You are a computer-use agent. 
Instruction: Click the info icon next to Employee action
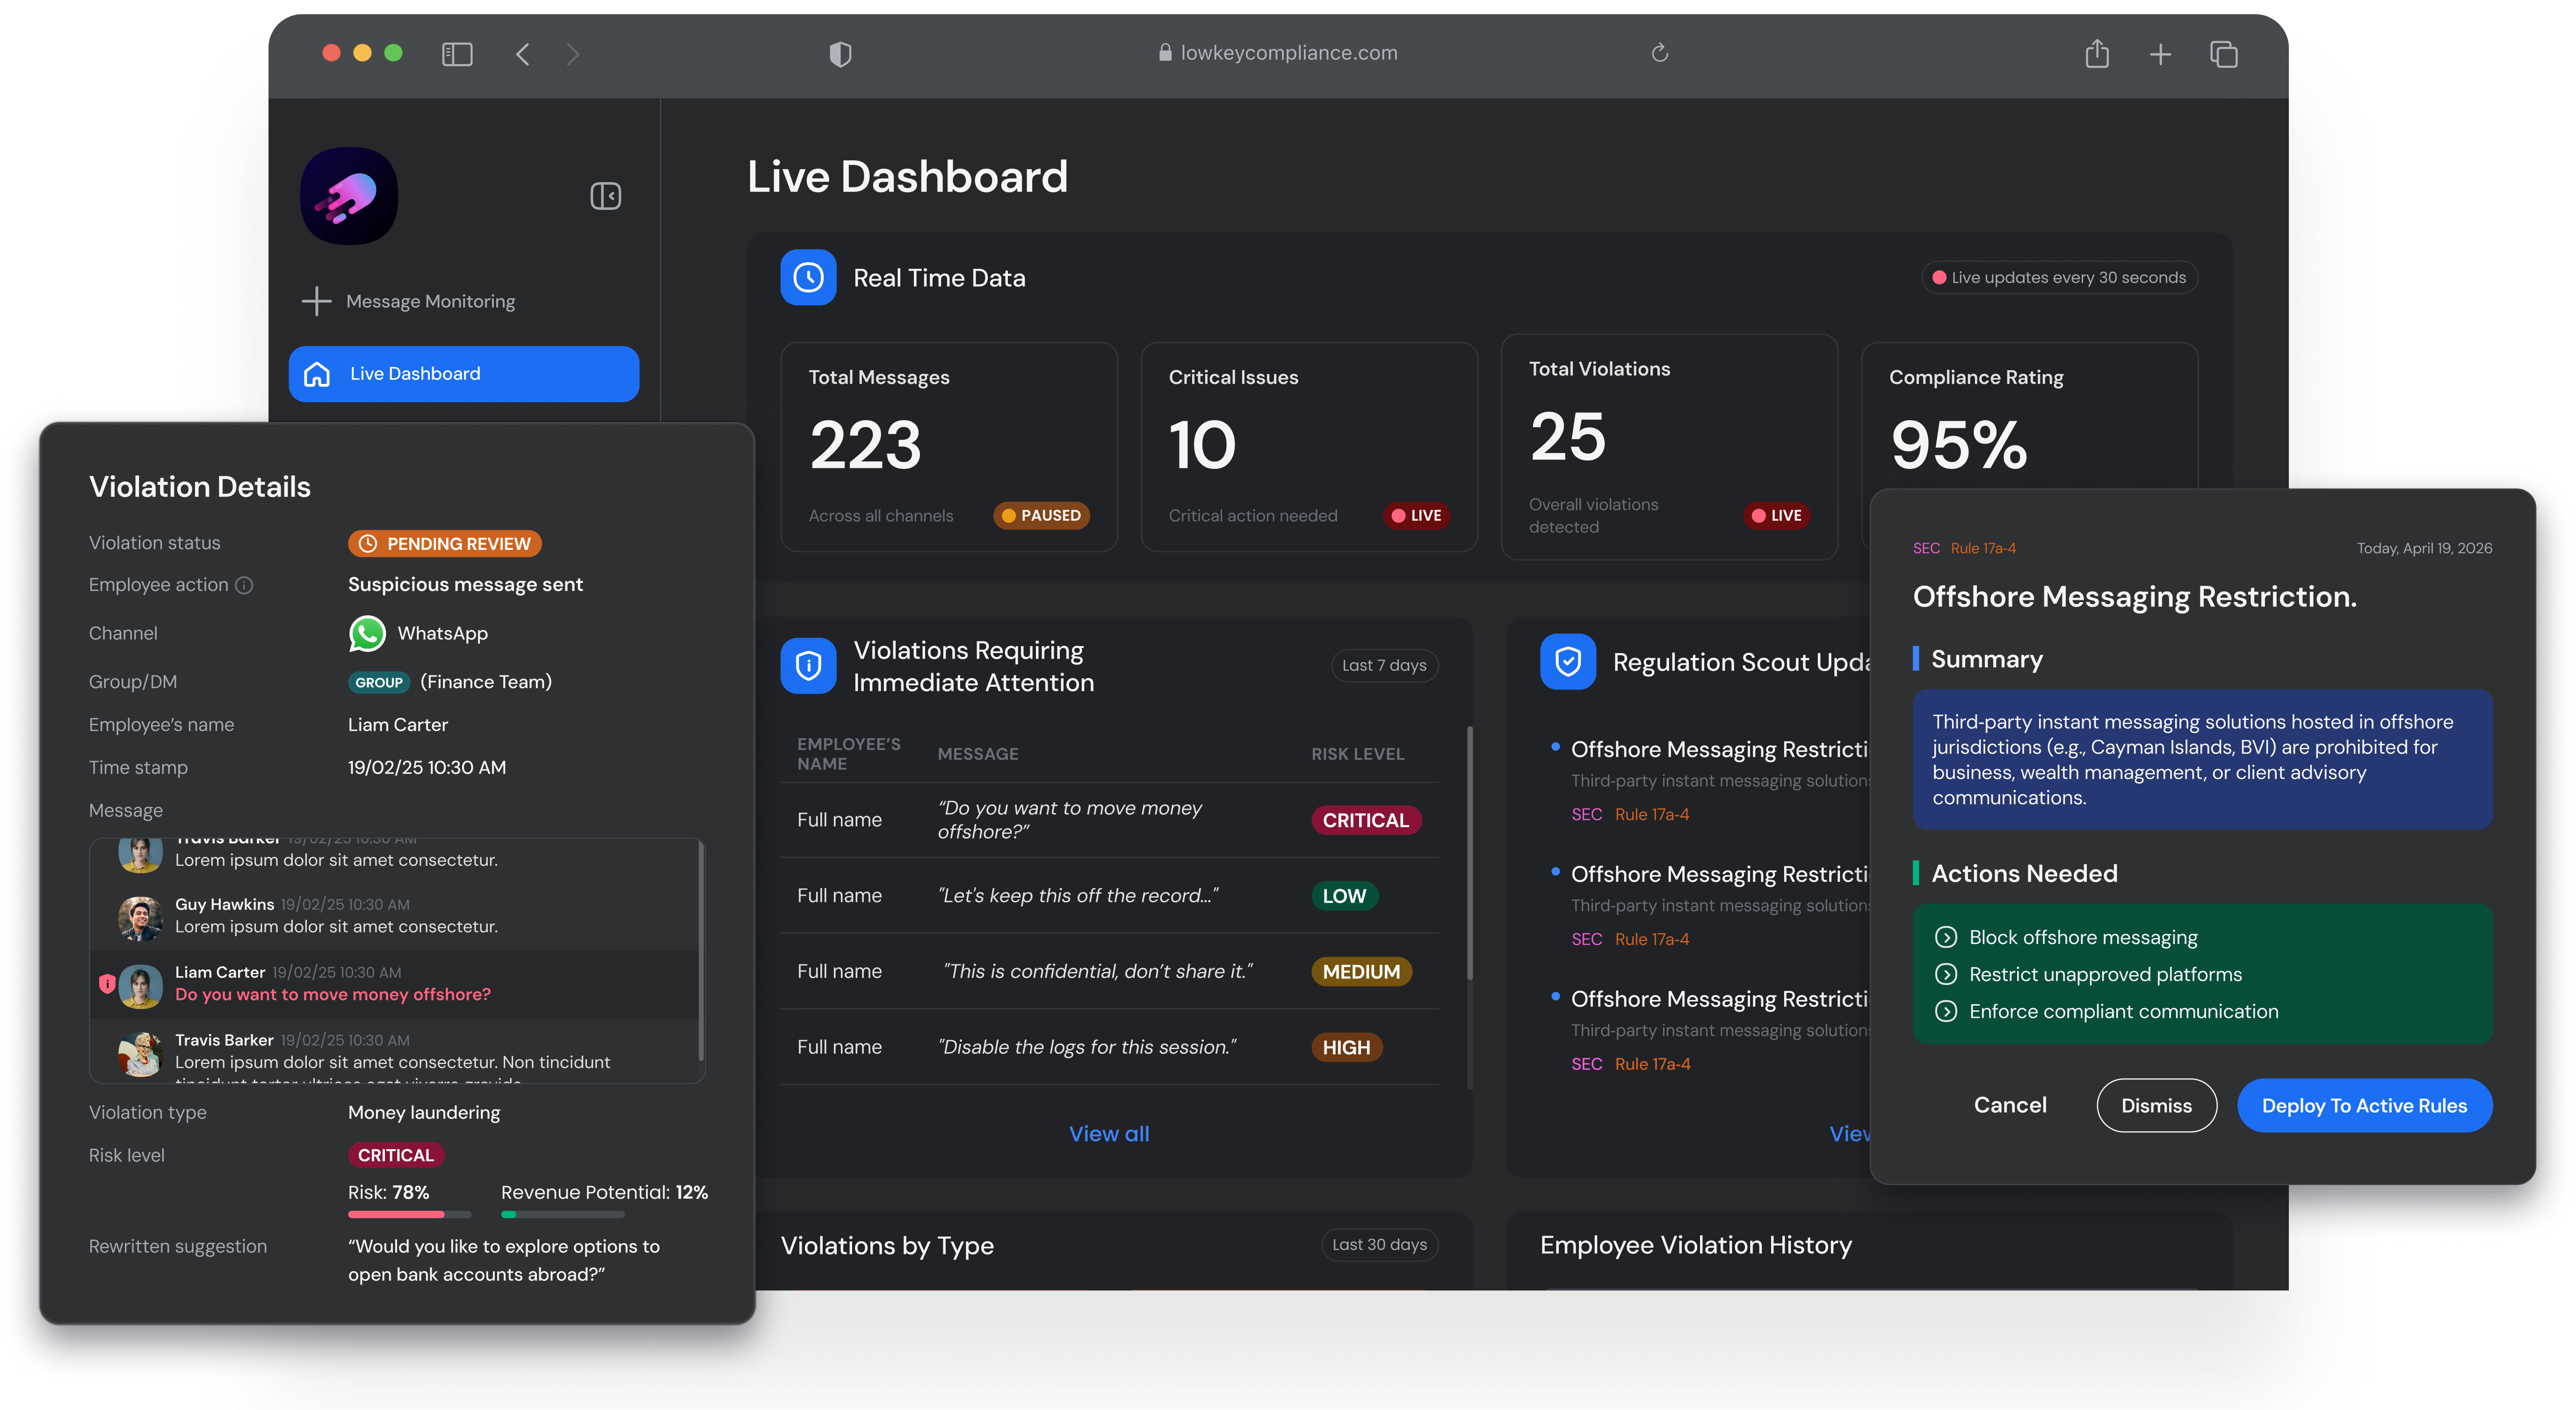point(244,586)
